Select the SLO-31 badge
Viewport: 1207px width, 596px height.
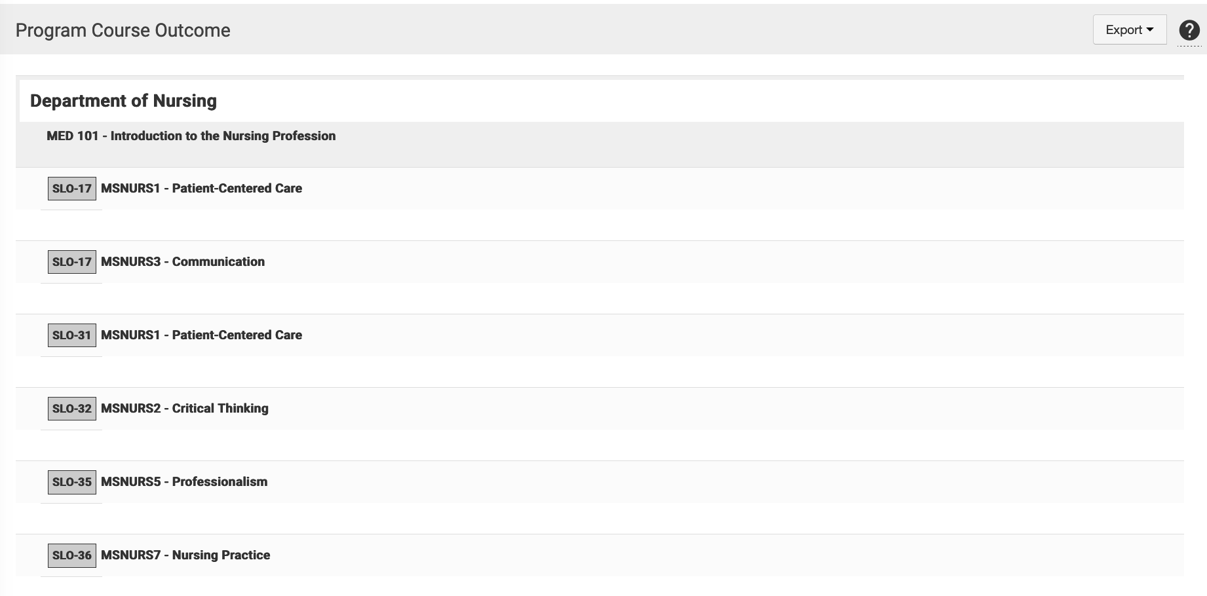(72, 335)
